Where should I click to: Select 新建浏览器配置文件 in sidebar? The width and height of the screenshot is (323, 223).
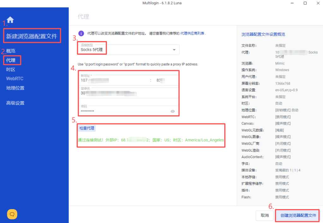(32, 36)
